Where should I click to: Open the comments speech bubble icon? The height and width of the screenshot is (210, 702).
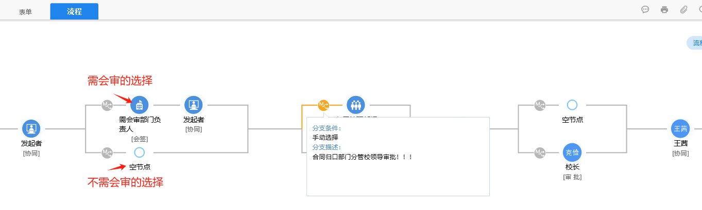(645, 10)
